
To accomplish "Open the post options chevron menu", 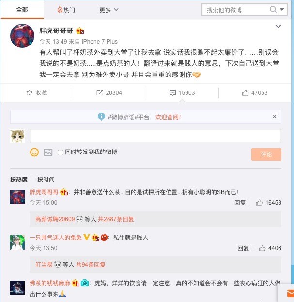I will click(278, 26).
